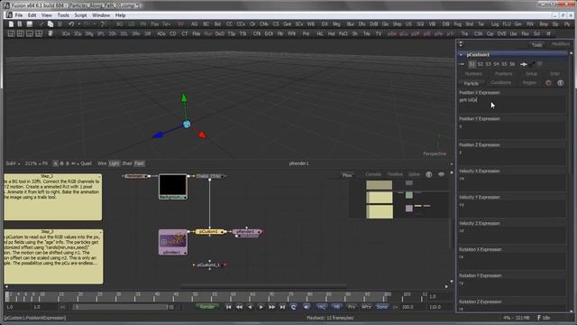
Task: Click the translate gizmo in 3D viewer
Action: [x=187, y=125]
